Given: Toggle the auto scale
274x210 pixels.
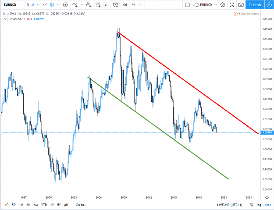Looking at the screenshot, I should (x=268, y=205).
